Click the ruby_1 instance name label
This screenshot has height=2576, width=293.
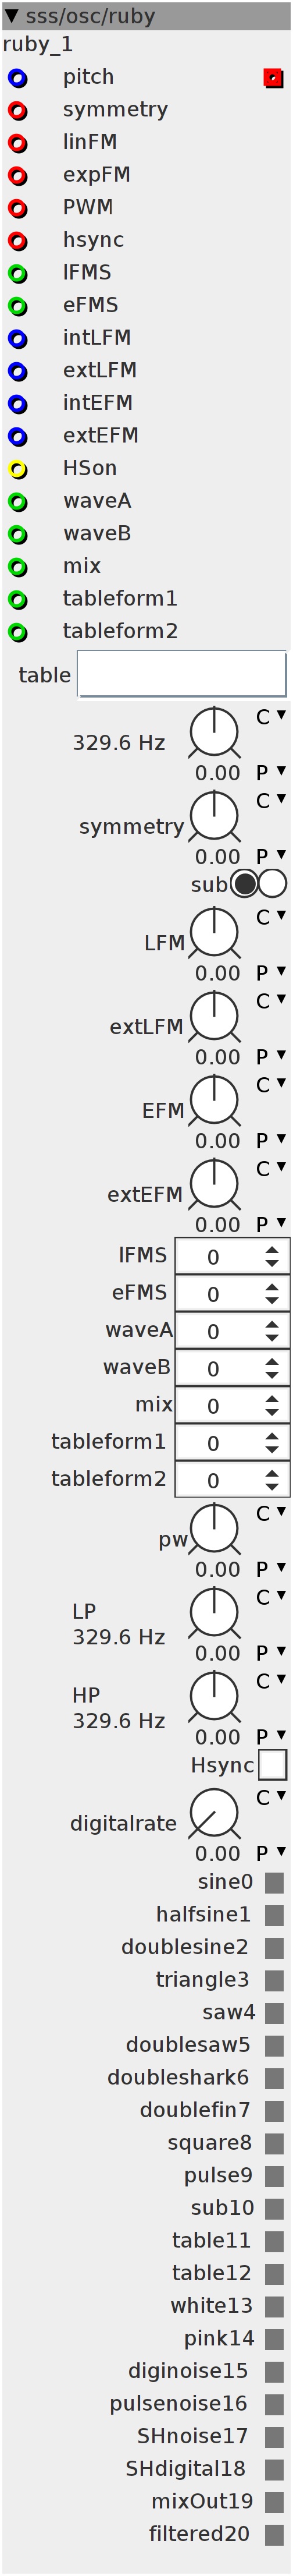pyautogui.click(x=38, y=45)
